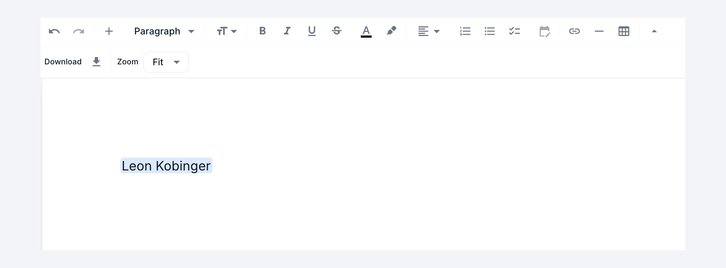Insert a horizontal divider line
The height and width of the screenshot is (268, 726).
[x=599, y=31]
